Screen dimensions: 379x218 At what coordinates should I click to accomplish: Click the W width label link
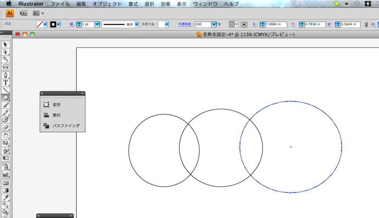coord(329,24)
